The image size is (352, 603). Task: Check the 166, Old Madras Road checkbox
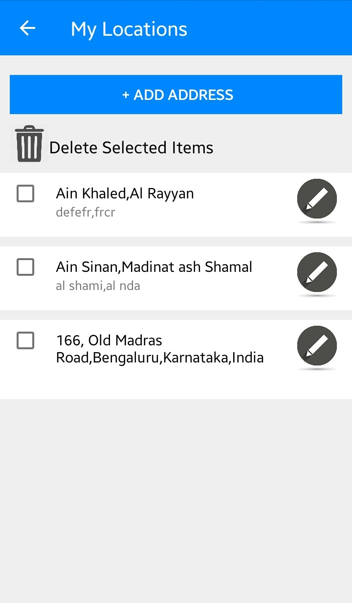(25, 340)
